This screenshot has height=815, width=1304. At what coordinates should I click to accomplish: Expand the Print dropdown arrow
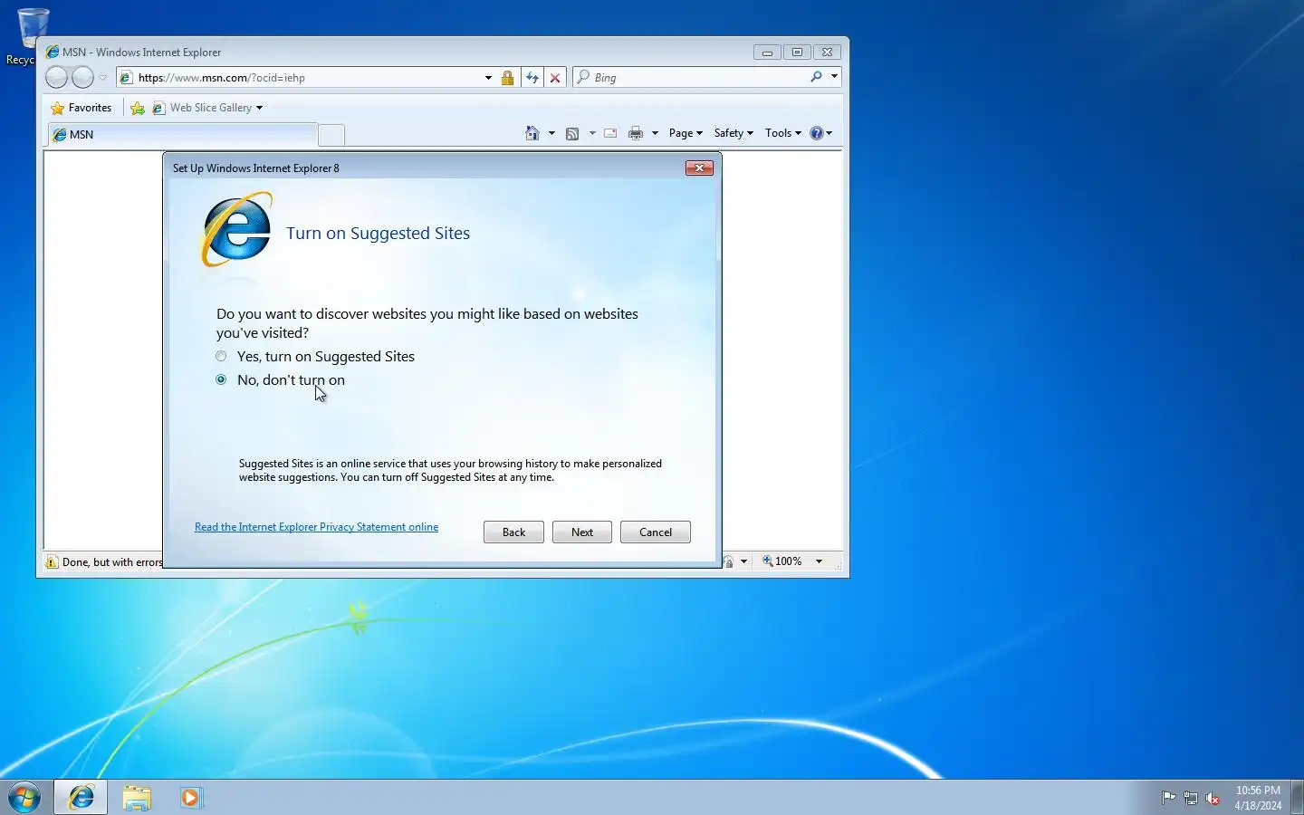tap(655, 133)
